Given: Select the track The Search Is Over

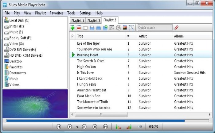Looking at the screenshot, I should click(x=91, y=61).
